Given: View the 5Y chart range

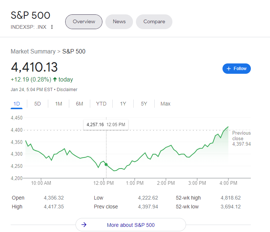Looking at the screenshot, I should (144, 104).
